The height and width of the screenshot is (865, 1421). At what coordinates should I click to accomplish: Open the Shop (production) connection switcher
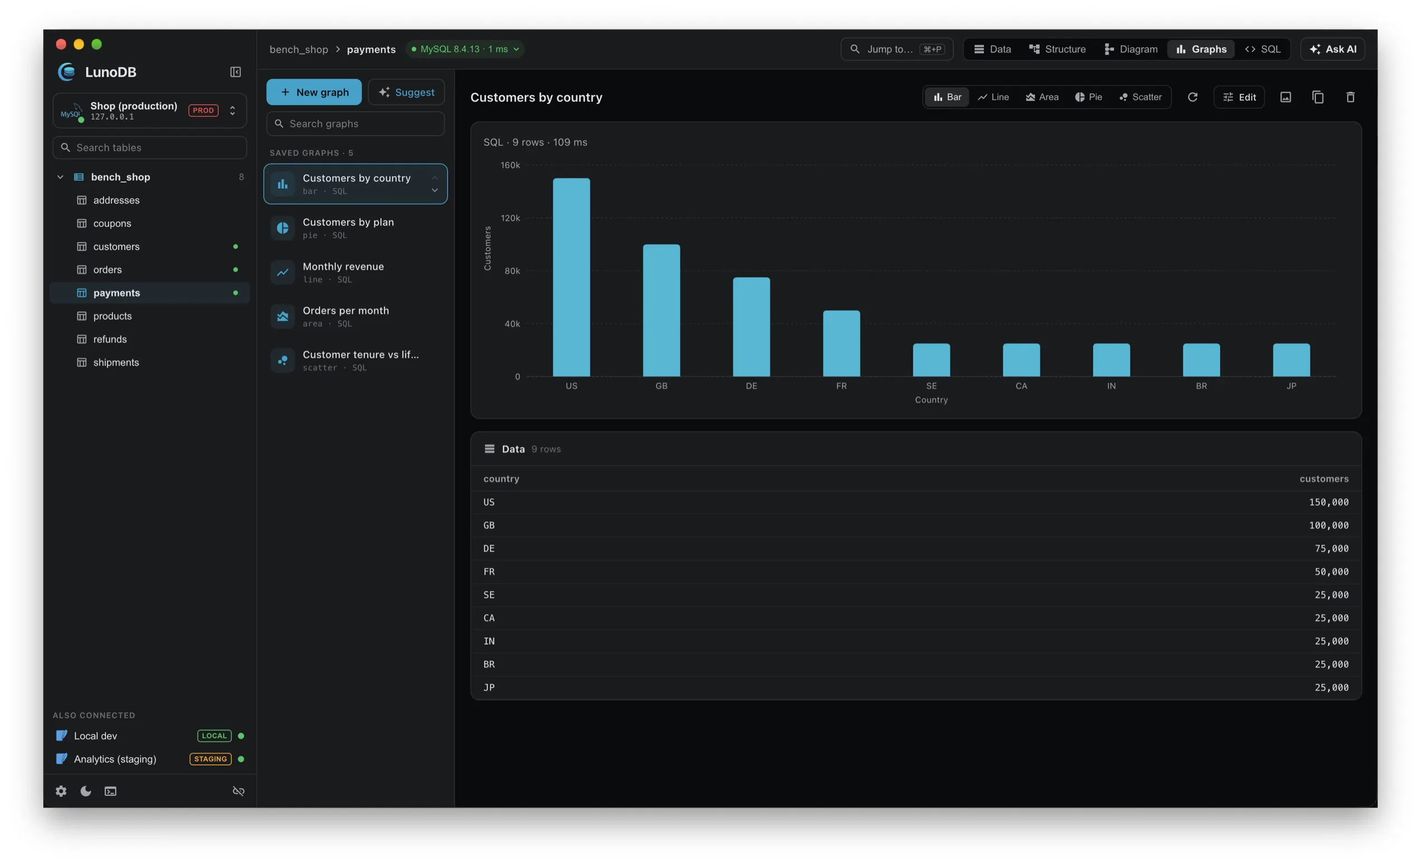click(150, 110)
